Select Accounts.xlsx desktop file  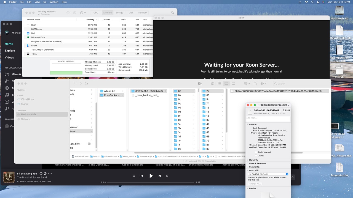[x=339, y=170]
